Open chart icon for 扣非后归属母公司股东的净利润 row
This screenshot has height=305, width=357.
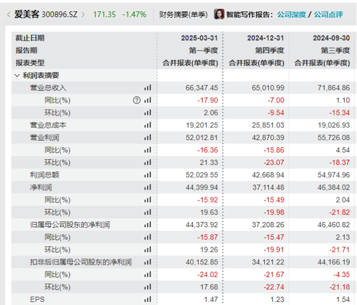[x=147, y=262]
